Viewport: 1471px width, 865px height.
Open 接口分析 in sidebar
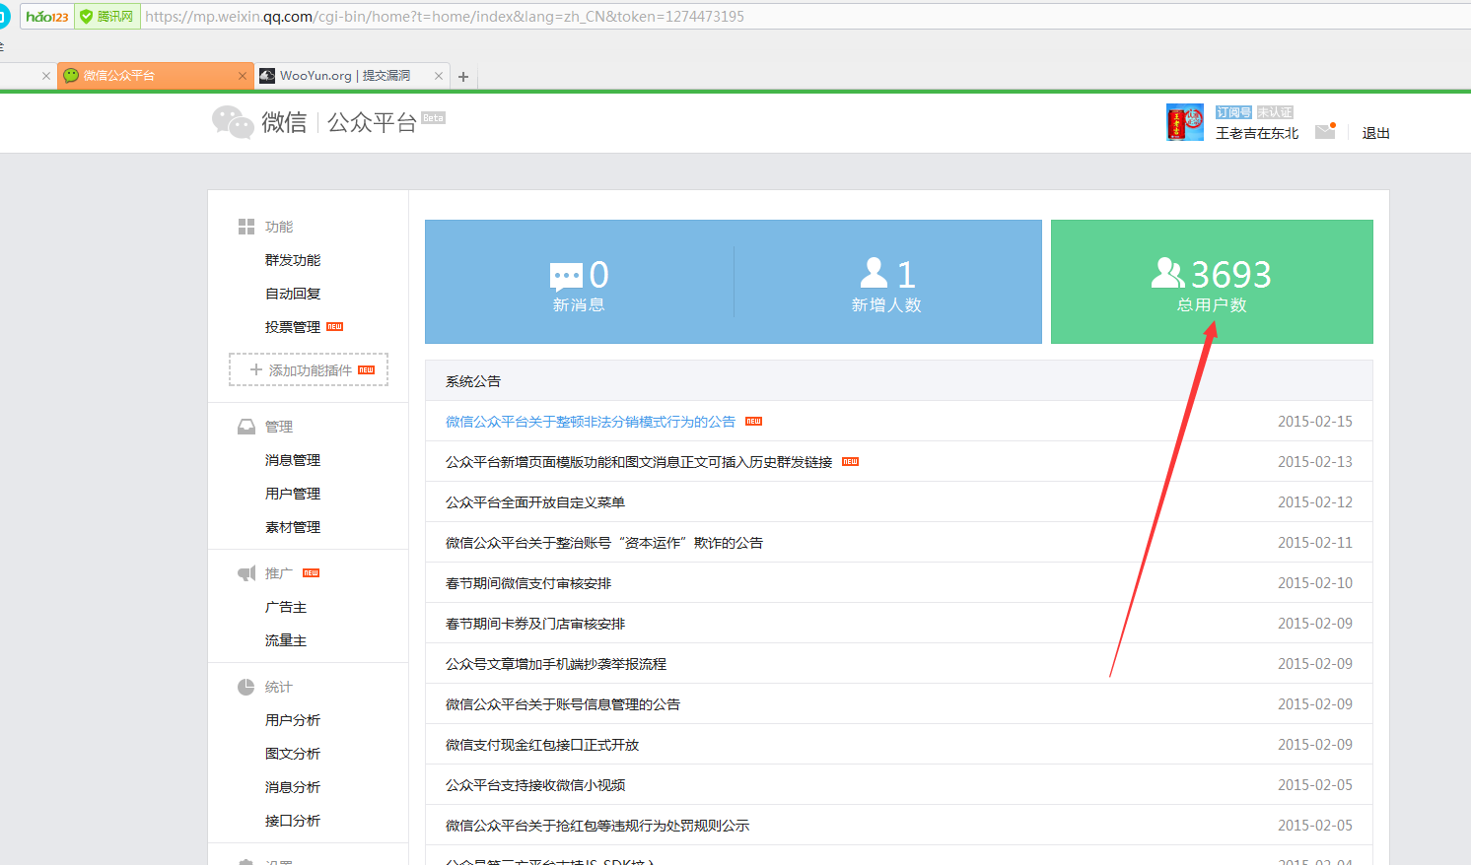click(293, 821)
